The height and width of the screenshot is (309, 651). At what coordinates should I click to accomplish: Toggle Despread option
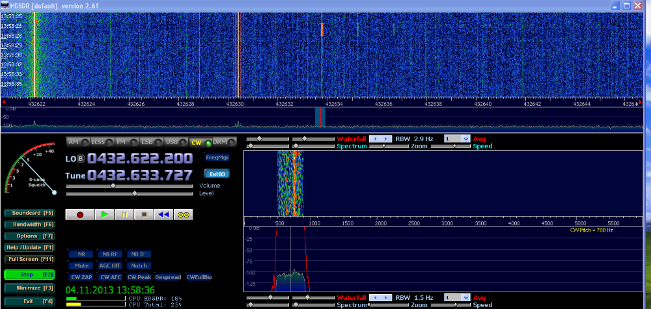click(x=168, y=277)
